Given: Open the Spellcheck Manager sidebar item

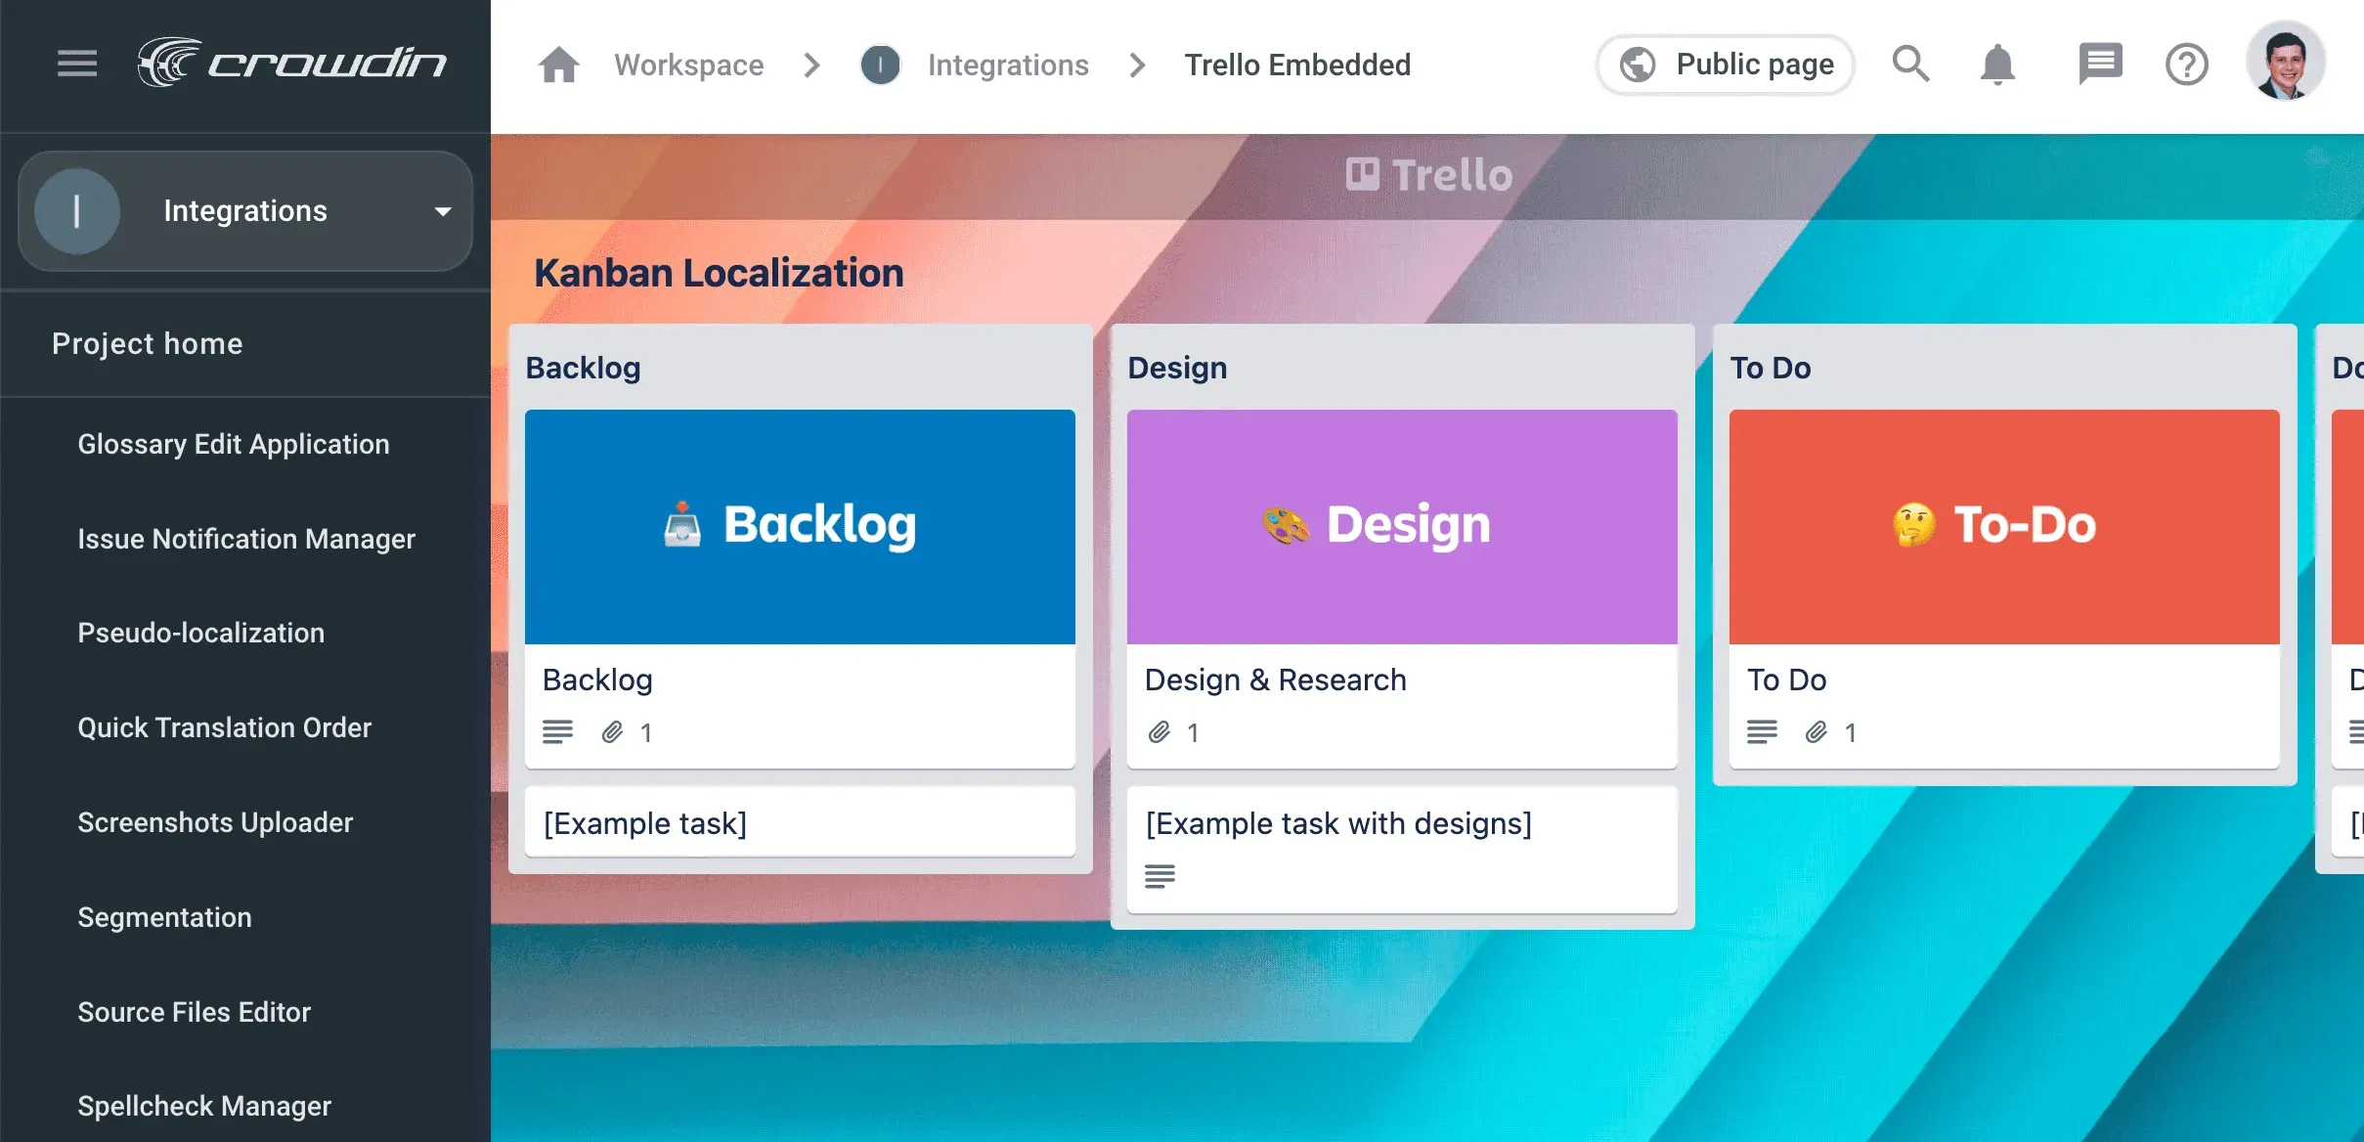Looking at the screenshot, I should tap(203, 1105).
